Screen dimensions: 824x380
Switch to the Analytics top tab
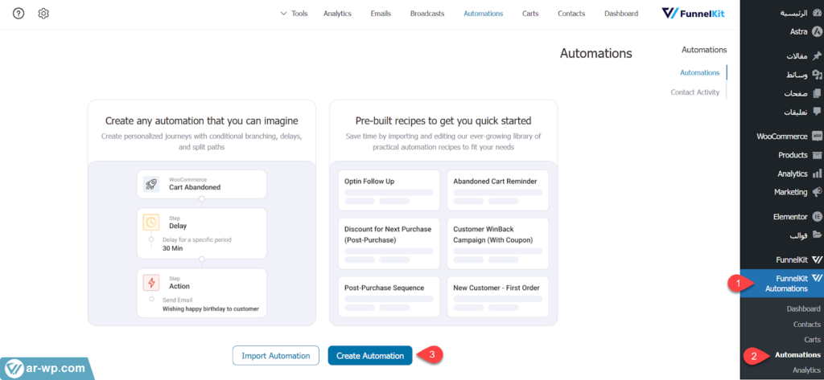337,14
